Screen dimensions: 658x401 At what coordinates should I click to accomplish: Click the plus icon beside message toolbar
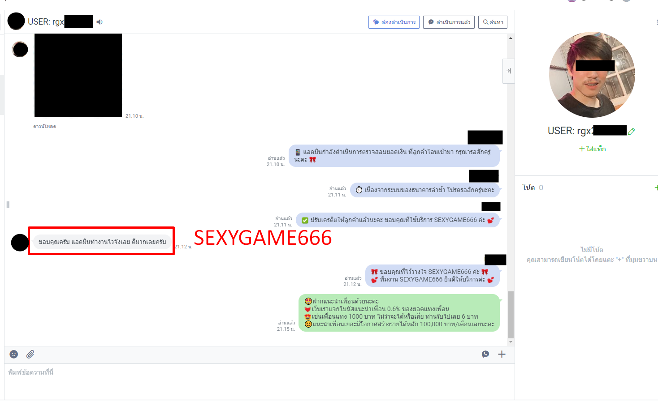click(x=502, y=354)
